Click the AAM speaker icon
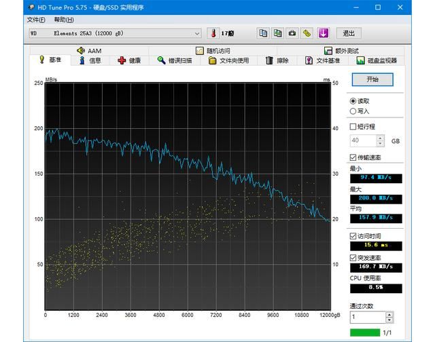The width and height of the screenshot is (435, 342). pos(81,50)
